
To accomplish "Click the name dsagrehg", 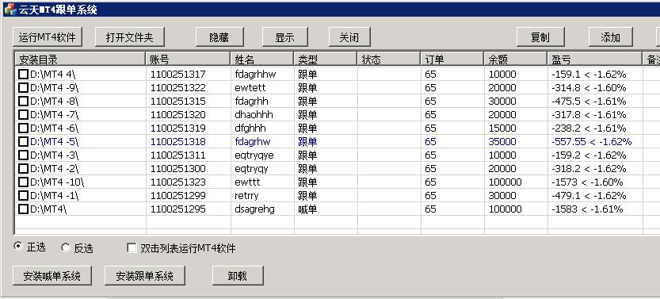I will click(x=254, y=209).
